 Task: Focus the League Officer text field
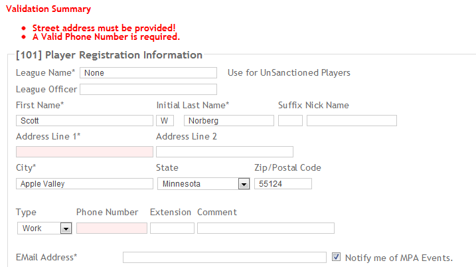coord(148,89)
